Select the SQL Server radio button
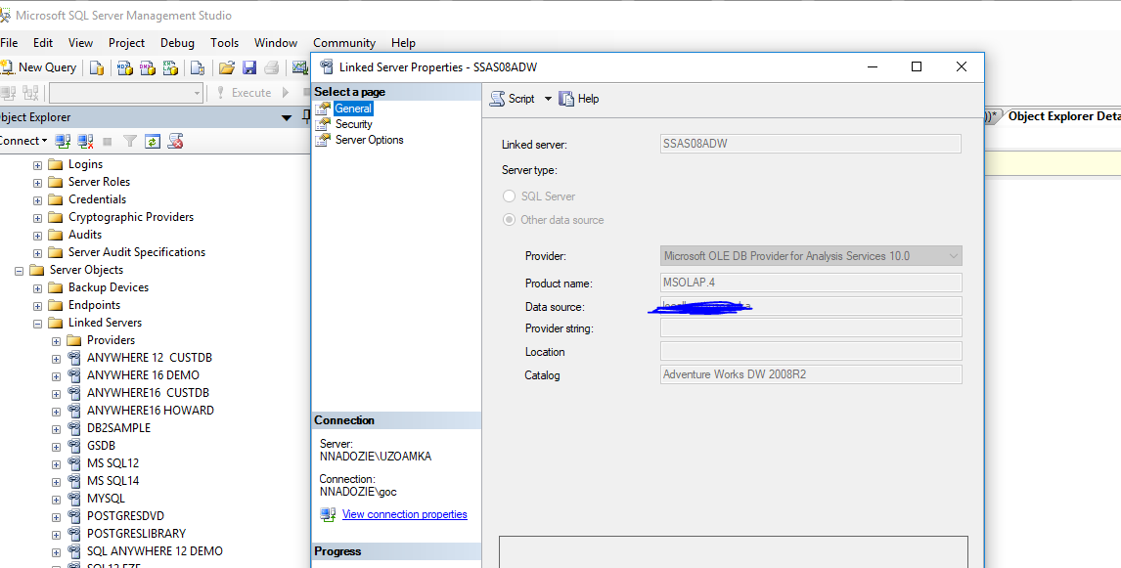 [509, 197]
